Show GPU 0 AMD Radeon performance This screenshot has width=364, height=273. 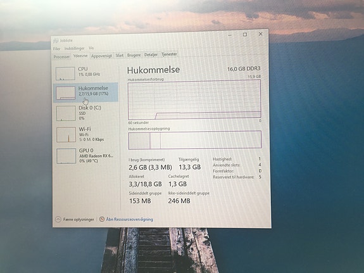click(66, 156)
